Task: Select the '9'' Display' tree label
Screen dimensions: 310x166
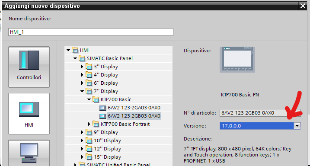Action: coord(106,132)
